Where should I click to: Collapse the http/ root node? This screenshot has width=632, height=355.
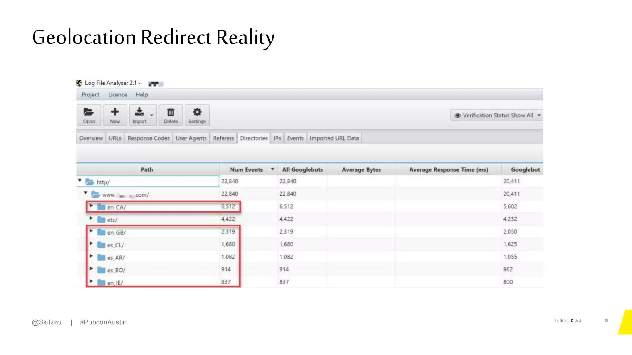pos(80,180)
